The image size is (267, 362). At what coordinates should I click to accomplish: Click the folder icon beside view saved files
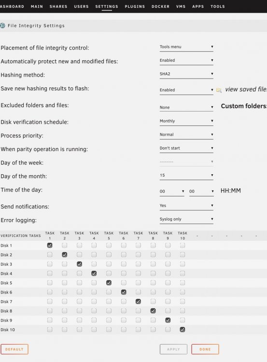coord(219,90)
